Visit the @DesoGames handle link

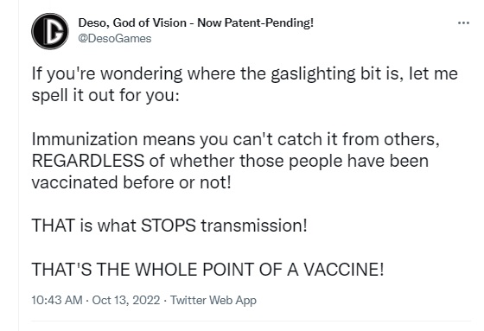(x=115, y=39)
